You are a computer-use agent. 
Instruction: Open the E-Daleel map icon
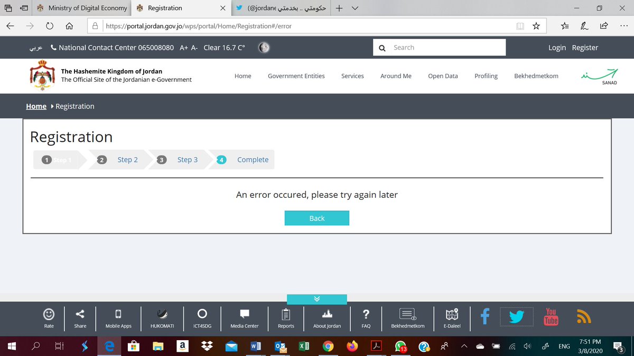tap(452, 314)
